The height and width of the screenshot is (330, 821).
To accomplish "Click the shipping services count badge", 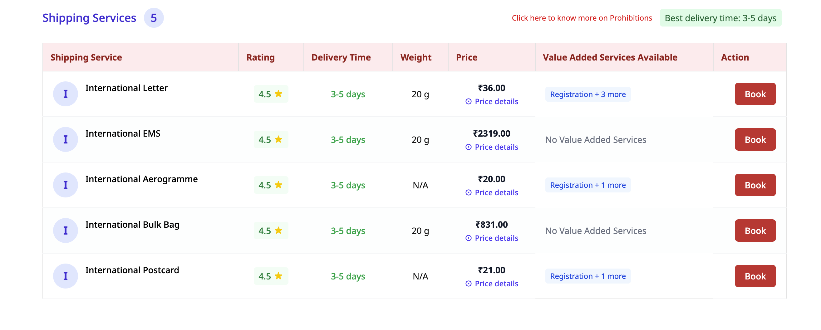I will [154, 18].
